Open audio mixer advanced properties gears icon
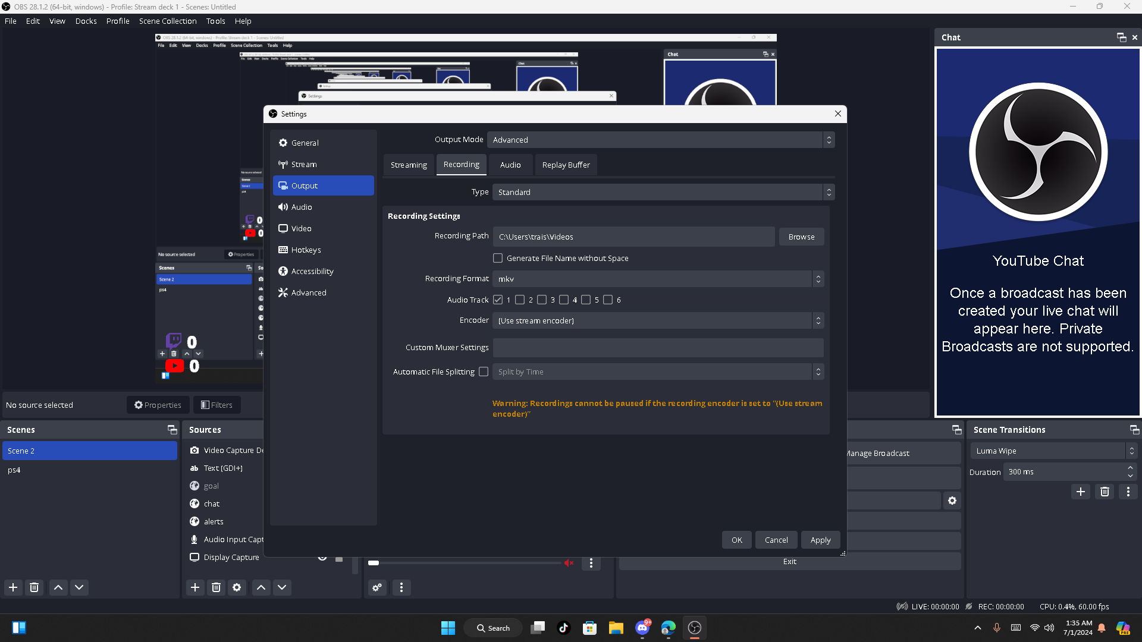The image size is (1142, 642). [377, 587]
